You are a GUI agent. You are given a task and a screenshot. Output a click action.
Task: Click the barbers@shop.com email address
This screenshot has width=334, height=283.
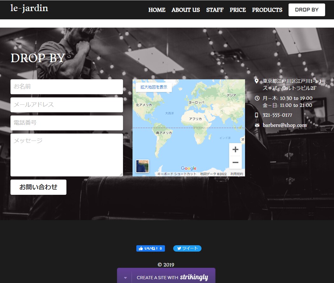pyautogui.click(x=284, y=125)
